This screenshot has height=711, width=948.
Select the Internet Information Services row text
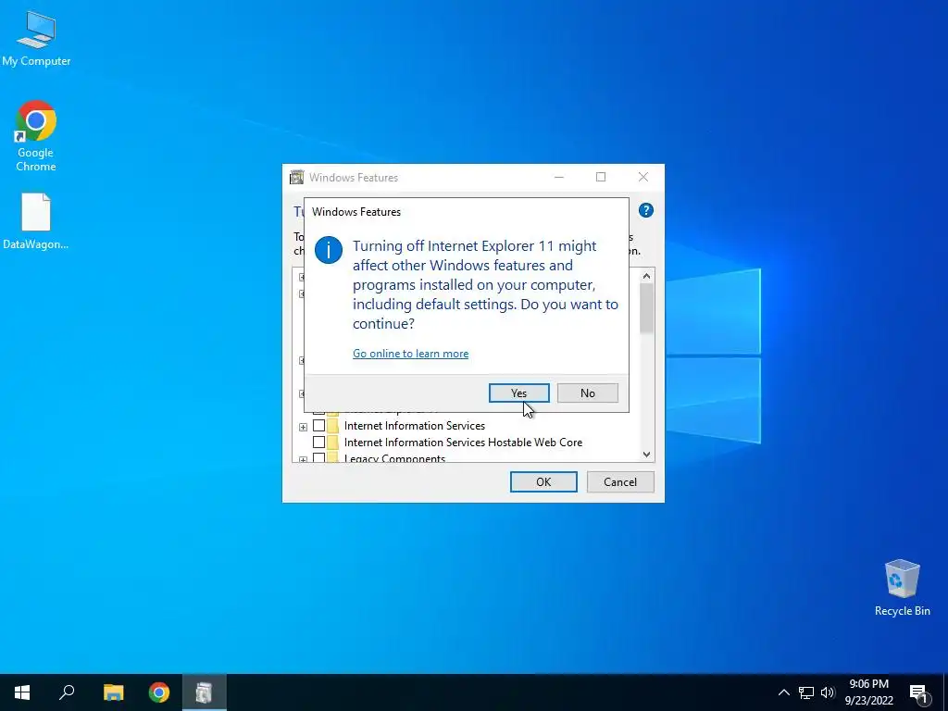click(414, 426)
